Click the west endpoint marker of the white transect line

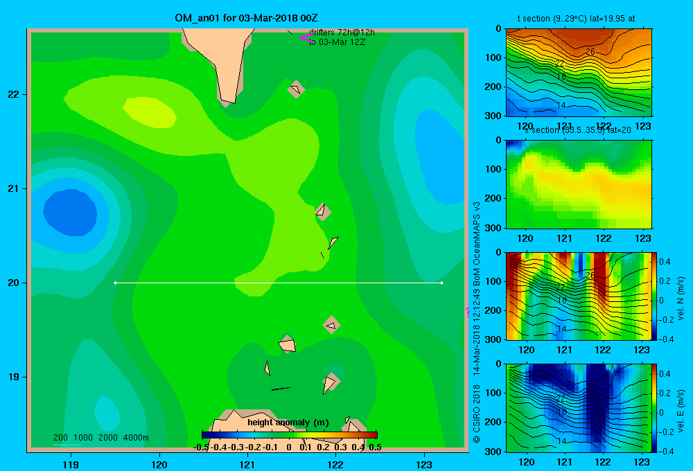pos(115,283)
